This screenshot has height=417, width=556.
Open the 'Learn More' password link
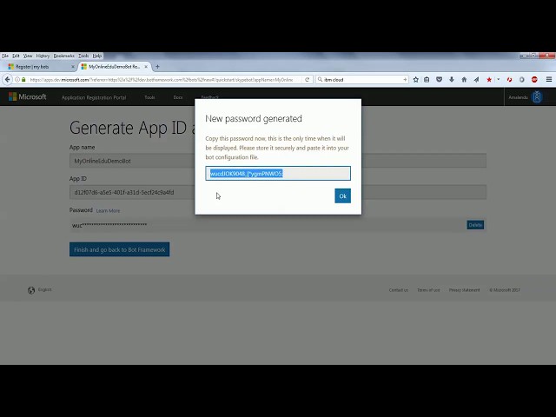pos(108,210)
